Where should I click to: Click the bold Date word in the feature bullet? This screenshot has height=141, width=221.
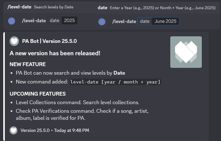point(119,73)
